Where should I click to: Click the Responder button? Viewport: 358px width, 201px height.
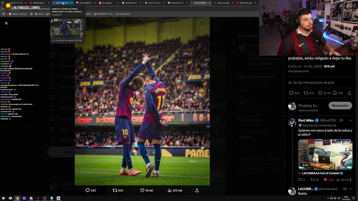pyautogui.click(x=340, y=106)
